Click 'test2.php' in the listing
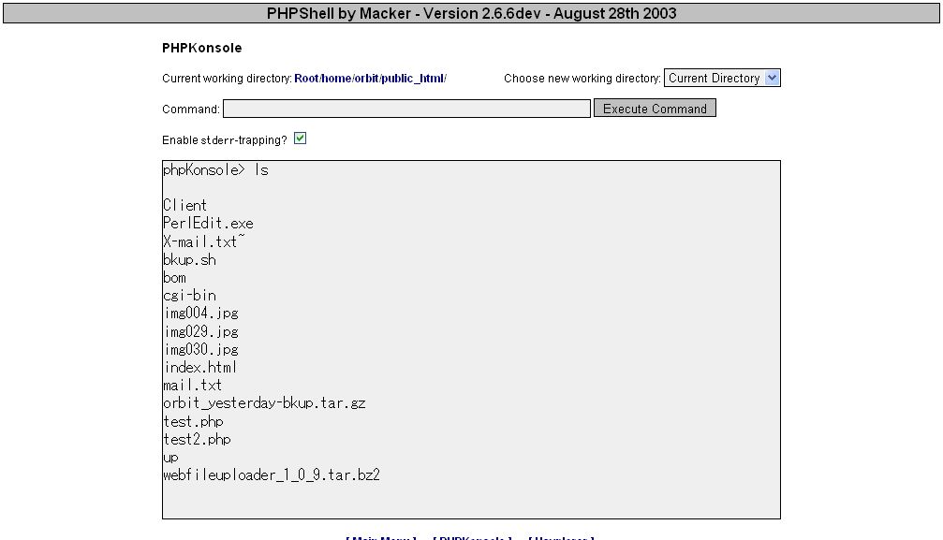This screenshot has height=540, width=943. (197, 440)
